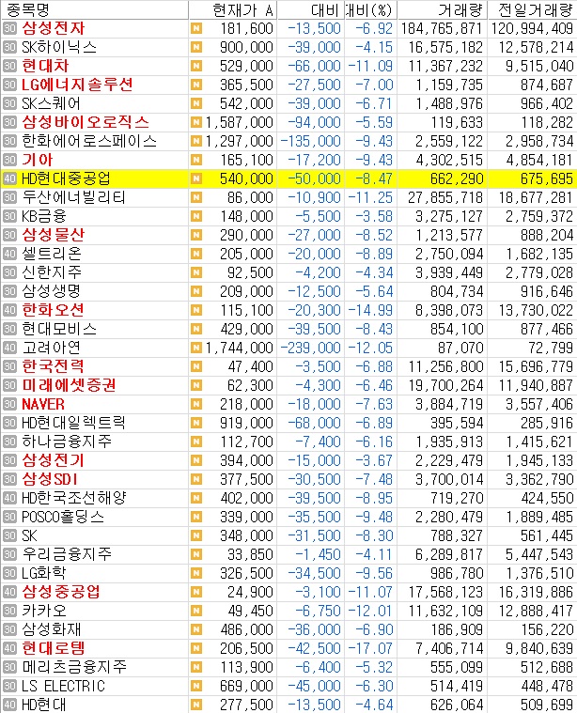Click the 30 badge next to 삼성생명
The height and width of the screenshot is (713, 577).
coord(9,291)
